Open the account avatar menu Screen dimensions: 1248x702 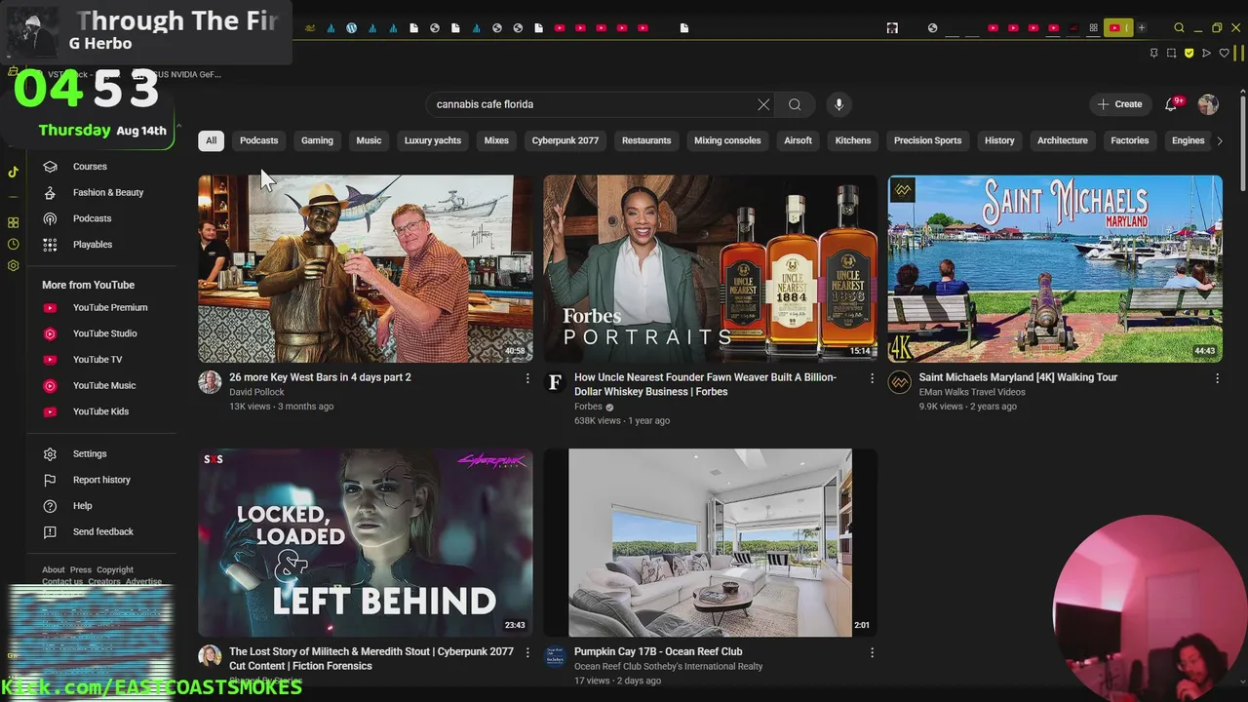1208,104
